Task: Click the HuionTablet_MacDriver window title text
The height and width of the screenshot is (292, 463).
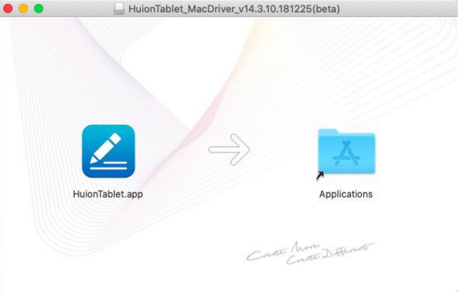Action: [x=211, y=9]
